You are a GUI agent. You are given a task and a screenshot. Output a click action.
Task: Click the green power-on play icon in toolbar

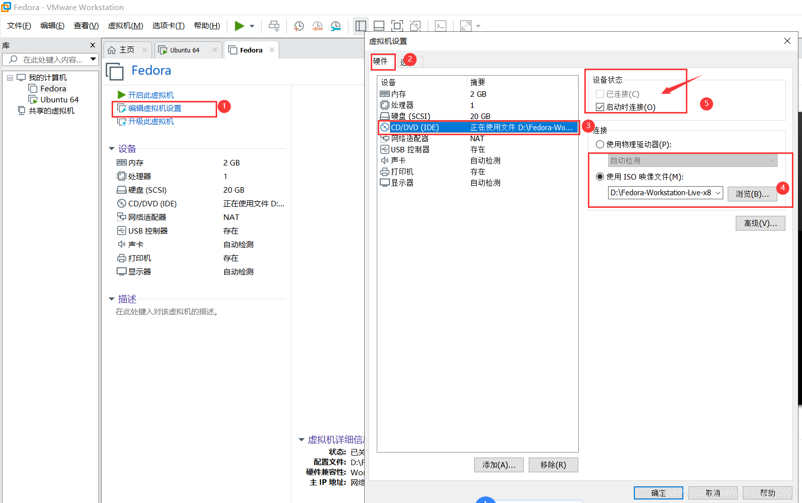point(239,26)
